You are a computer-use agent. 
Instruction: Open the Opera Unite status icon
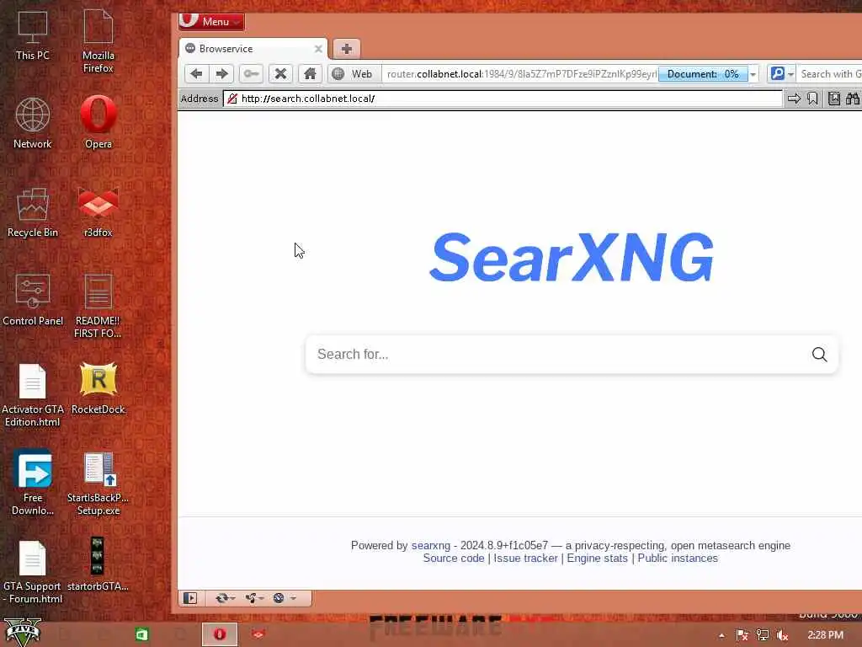[251, 598]
